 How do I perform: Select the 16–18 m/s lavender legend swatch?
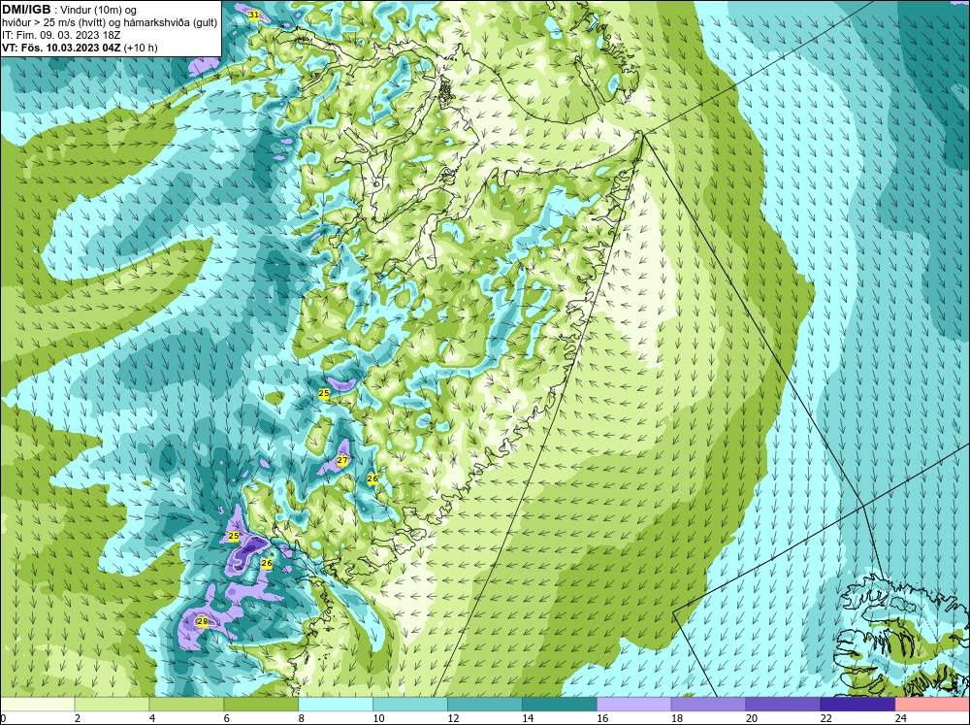[634, 705]
